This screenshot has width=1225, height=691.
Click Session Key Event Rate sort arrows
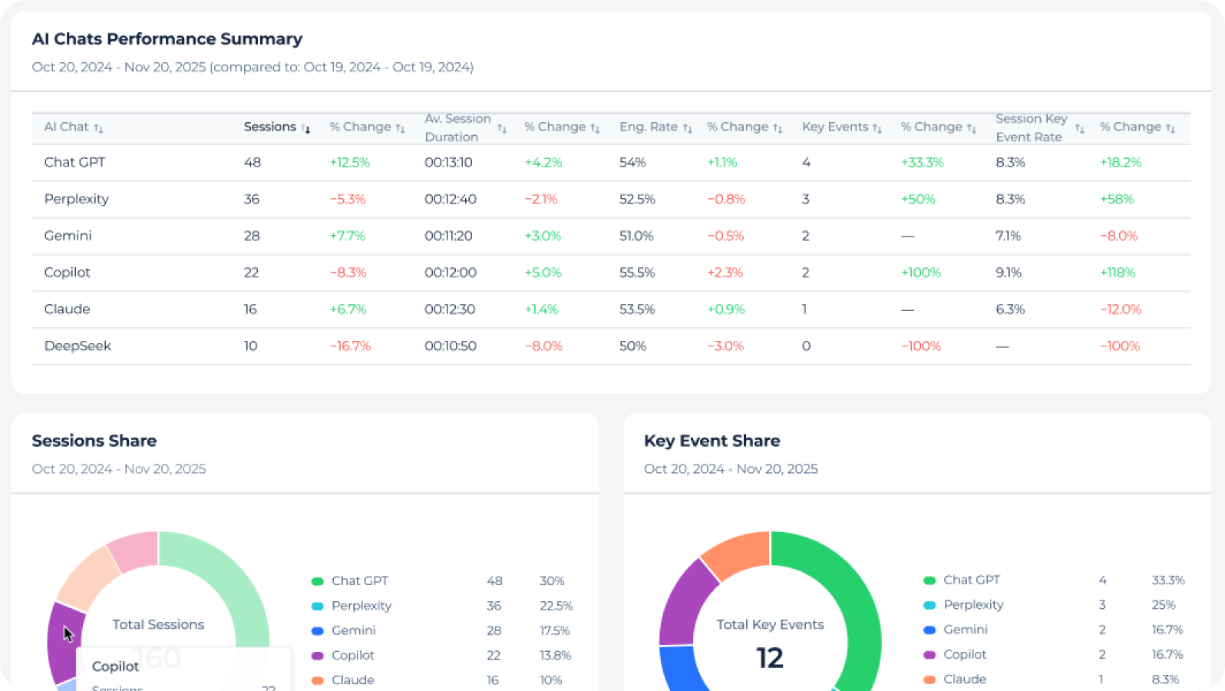1079,128
